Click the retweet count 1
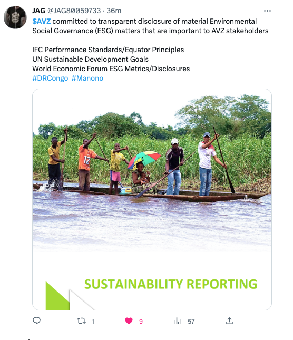This screenshot has height=340, width=293. [x=93, y=322]
